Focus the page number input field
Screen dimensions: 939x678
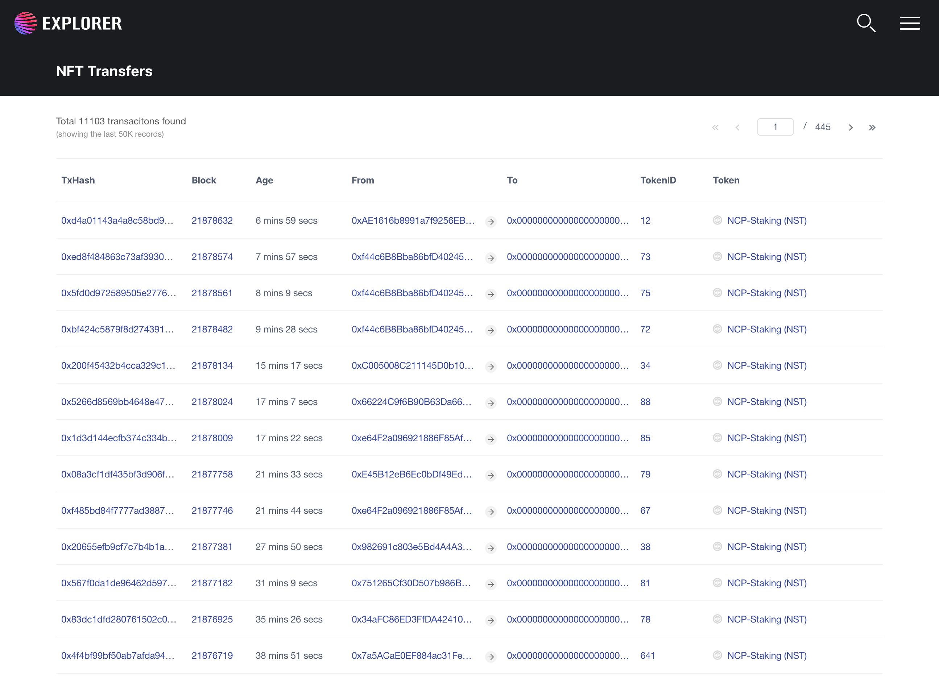coord(775,127)
